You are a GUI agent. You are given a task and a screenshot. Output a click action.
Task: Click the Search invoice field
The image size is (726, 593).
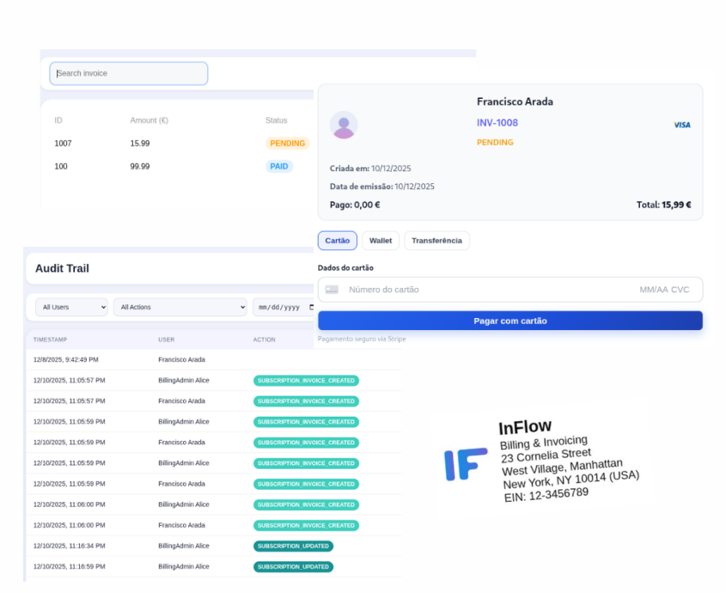point(128,73)
